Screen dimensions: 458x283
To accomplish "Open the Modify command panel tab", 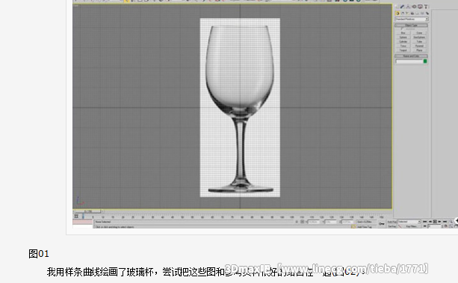I will coord(402,7).
